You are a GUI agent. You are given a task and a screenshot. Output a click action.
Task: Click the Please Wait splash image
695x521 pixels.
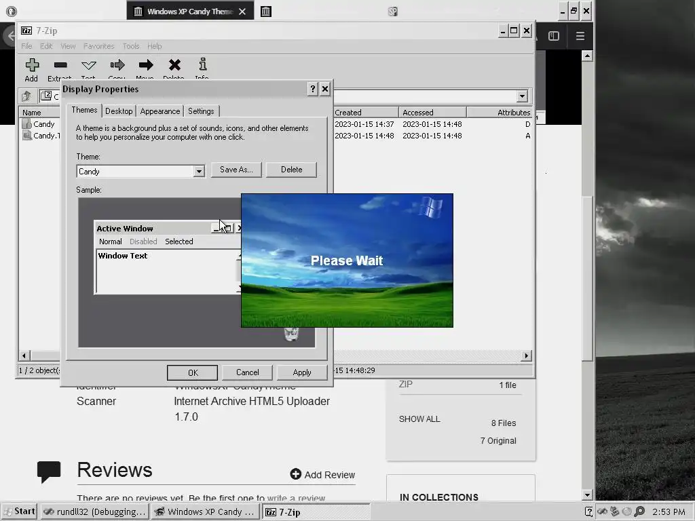click(347, 260)
